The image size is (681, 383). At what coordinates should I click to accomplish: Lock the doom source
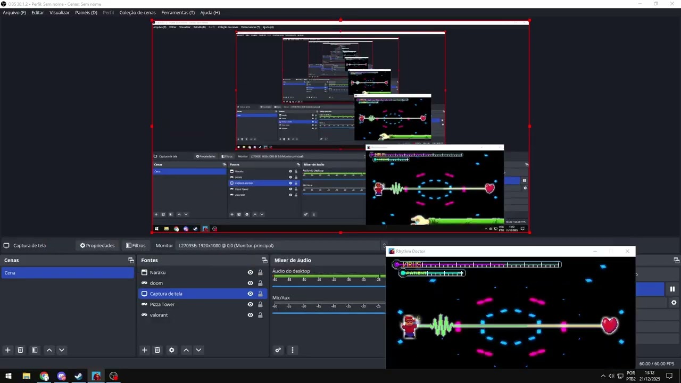click(x=260, y=283)
